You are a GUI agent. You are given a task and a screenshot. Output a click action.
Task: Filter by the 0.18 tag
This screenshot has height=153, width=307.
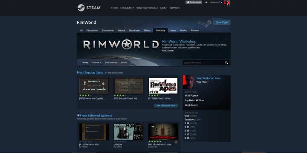coord(190,138)
